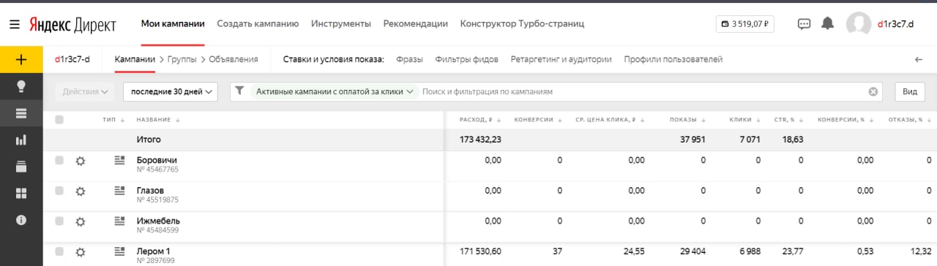Open the Создать кампанию tab

tap(258, 23)
